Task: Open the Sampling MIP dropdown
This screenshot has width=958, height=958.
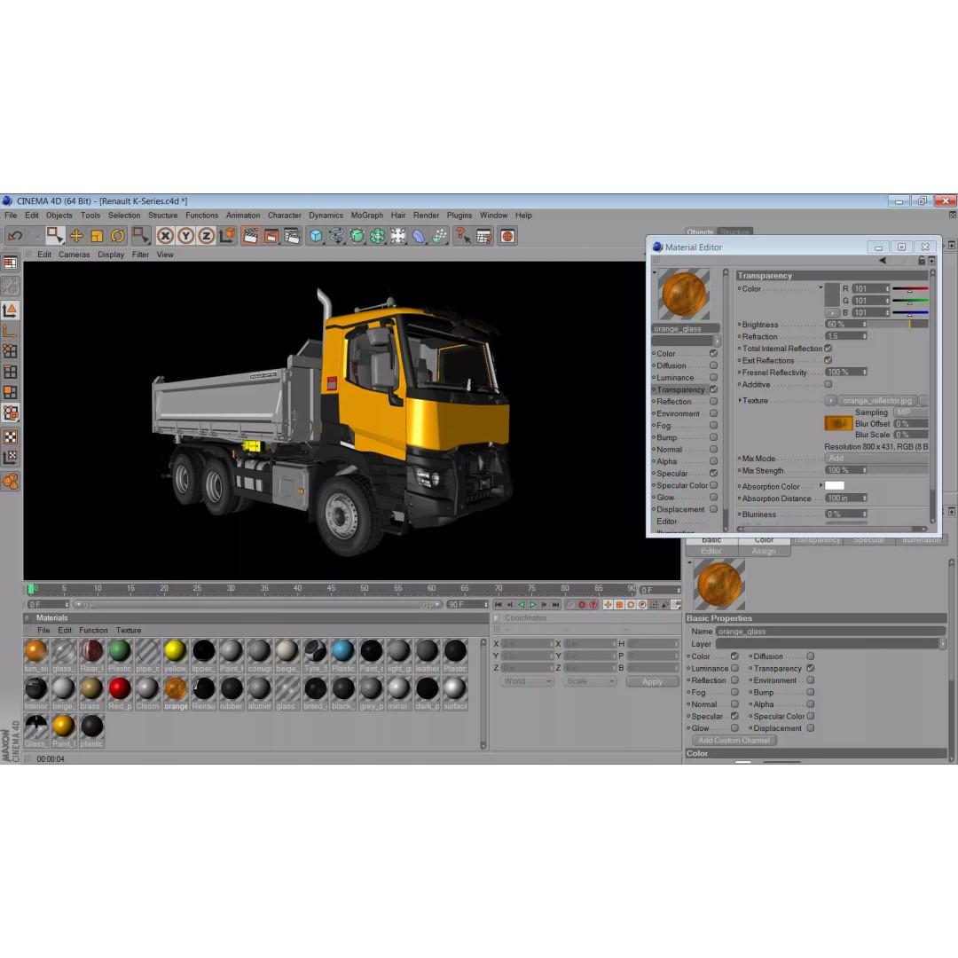Action: click(x=910, y=412)
